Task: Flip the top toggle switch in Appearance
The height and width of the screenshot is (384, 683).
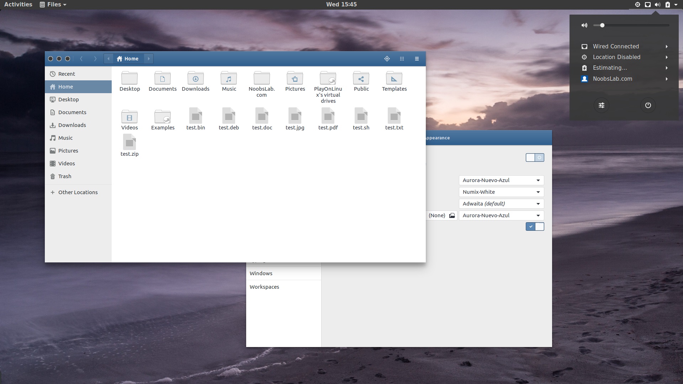Action: [535, 158]
